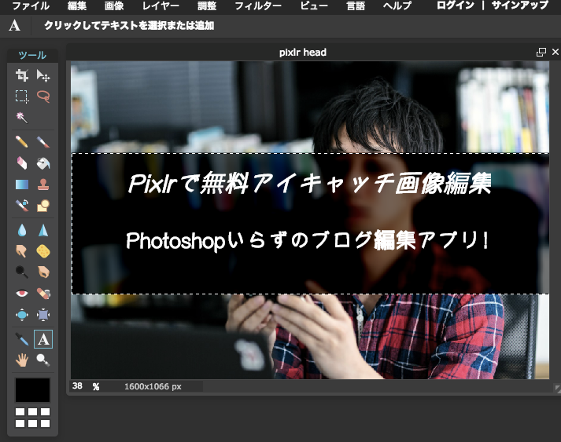Click the text tool icon in options bar
Screen dimensions: 561x442
pos(14,25)
